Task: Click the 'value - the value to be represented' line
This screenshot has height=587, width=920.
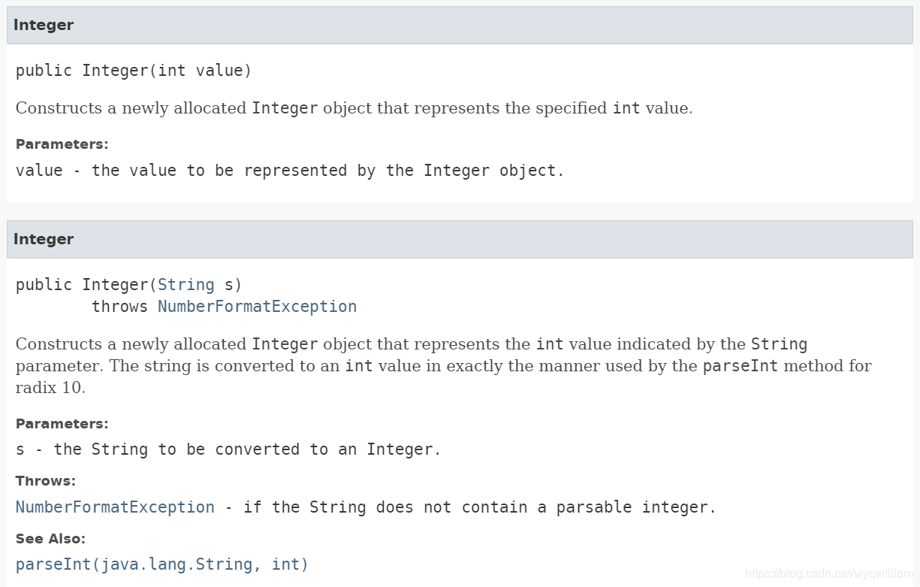Action: click(290, 171)
